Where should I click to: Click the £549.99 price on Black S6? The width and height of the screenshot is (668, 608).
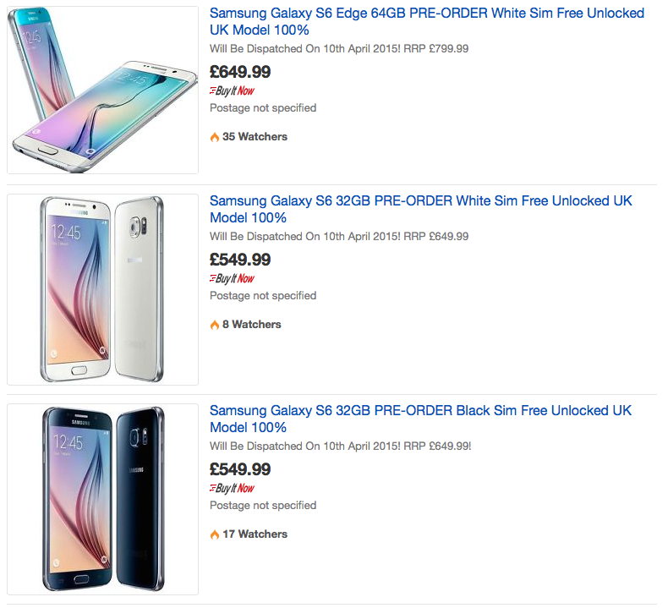[240, 469]
